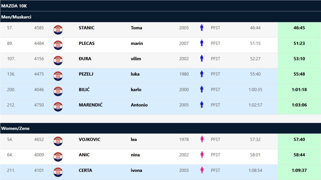
Task: Click the MAZDA 10K title bar
Action: [x=14, y=6]
